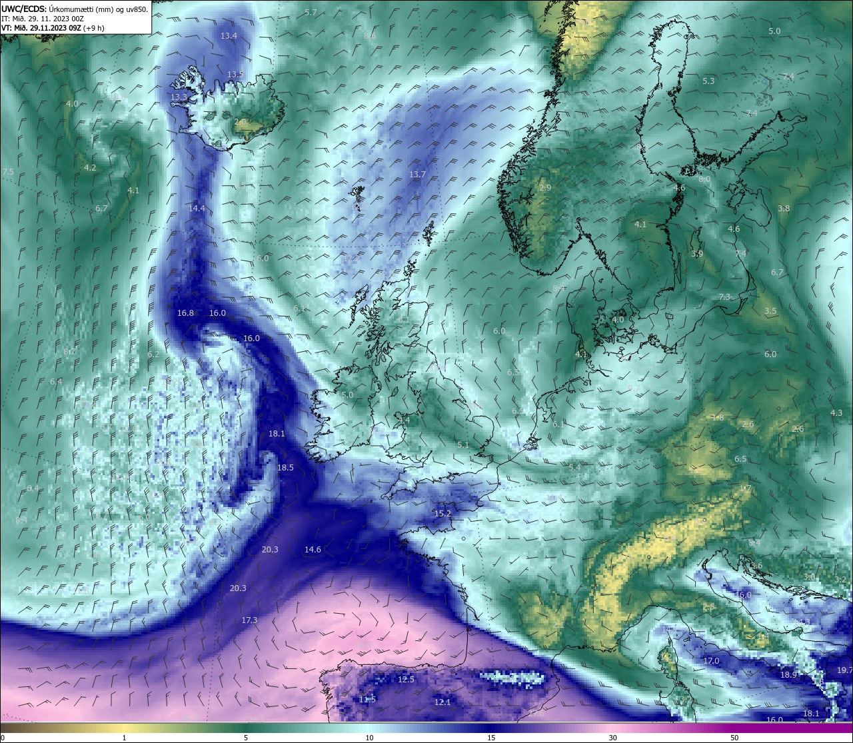
Task: Click the 13.7 value over the Norwegian Sea
Action: pyautogui.click(x=417, y=174)
